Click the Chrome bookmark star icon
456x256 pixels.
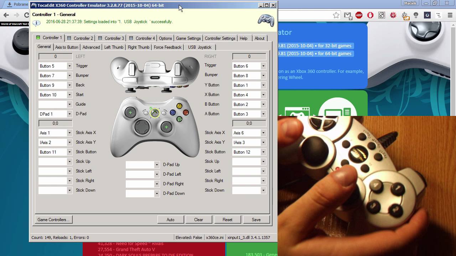pos(336,15)
